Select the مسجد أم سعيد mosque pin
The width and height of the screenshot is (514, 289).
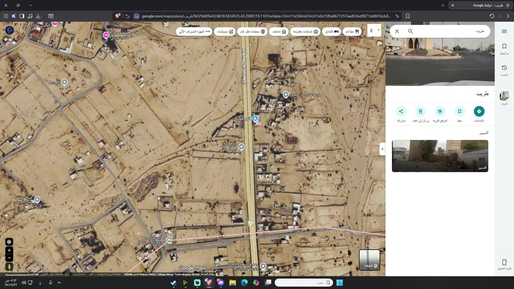(x=169, y=240)
